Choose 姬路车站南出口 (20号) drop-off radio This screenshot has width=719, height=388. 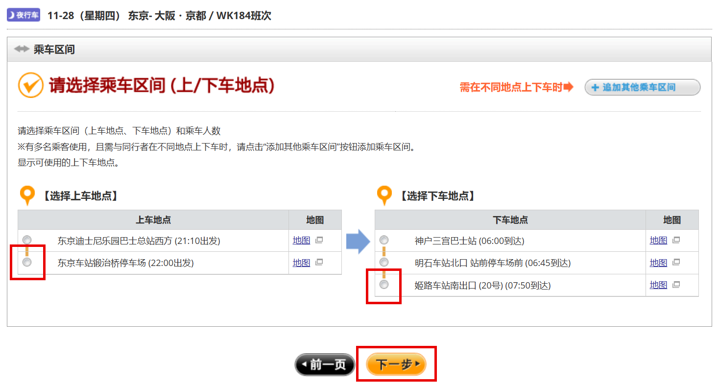384,284
